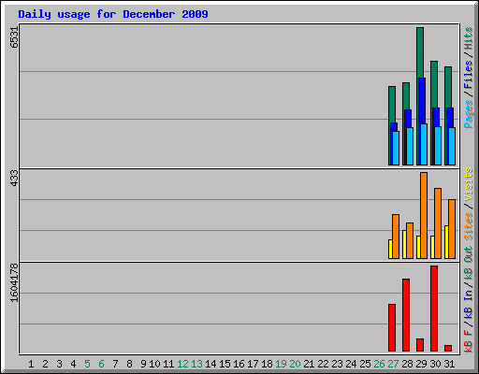Select the cyan pages bar for day 28
Viewport: 479px width, 374px height.
[x=410, y=146]
